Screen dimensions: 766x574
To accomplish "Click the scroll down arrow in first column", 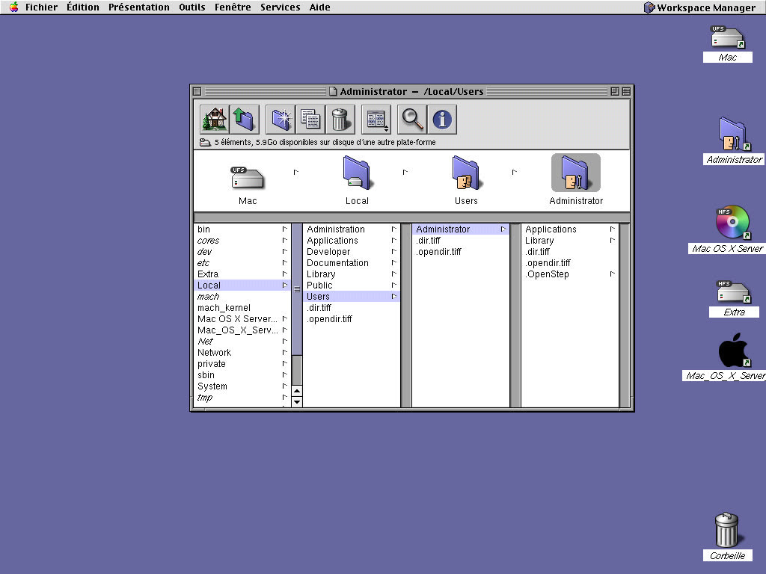I will pos(297,401).
